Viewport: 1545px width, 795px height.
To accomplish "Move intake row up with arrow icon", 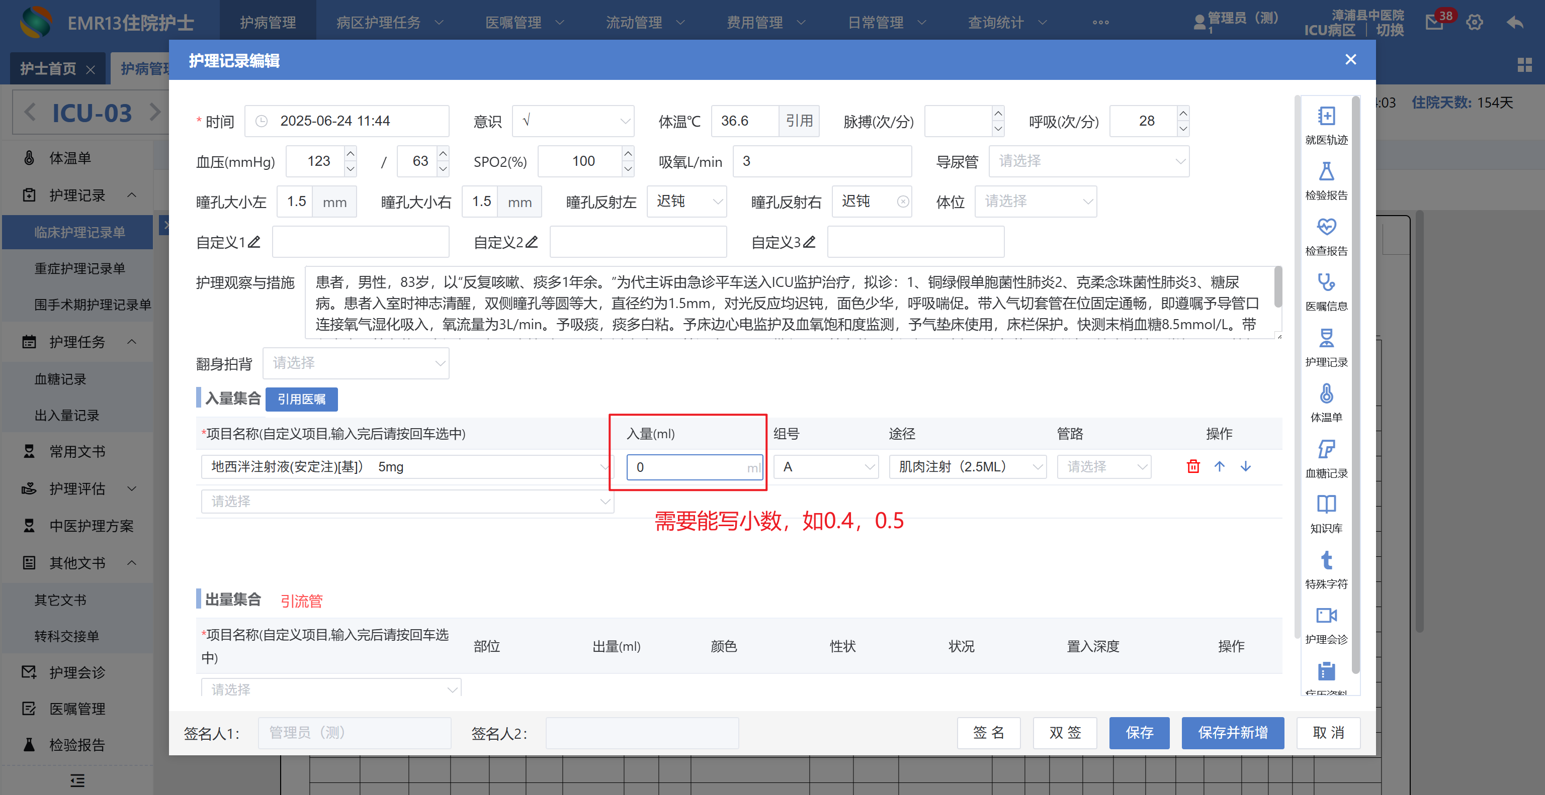I will click(x=1219, y=466).
